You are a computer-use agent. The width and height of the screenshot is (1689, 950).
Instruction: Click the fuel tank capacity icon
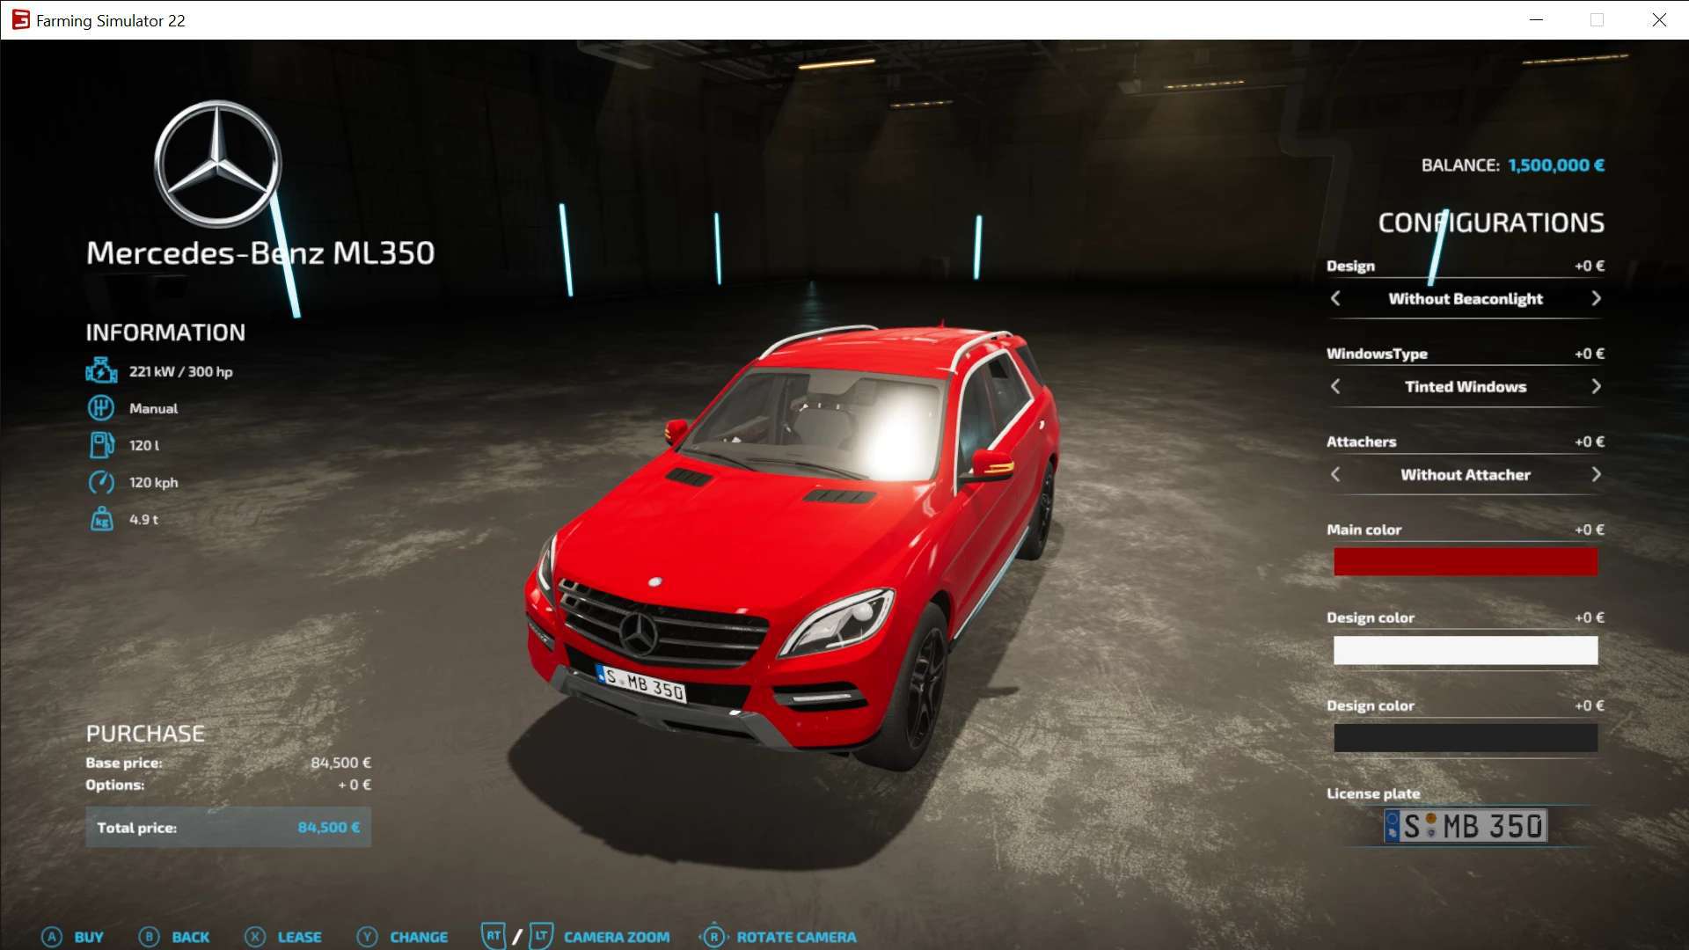coord(101,445)
